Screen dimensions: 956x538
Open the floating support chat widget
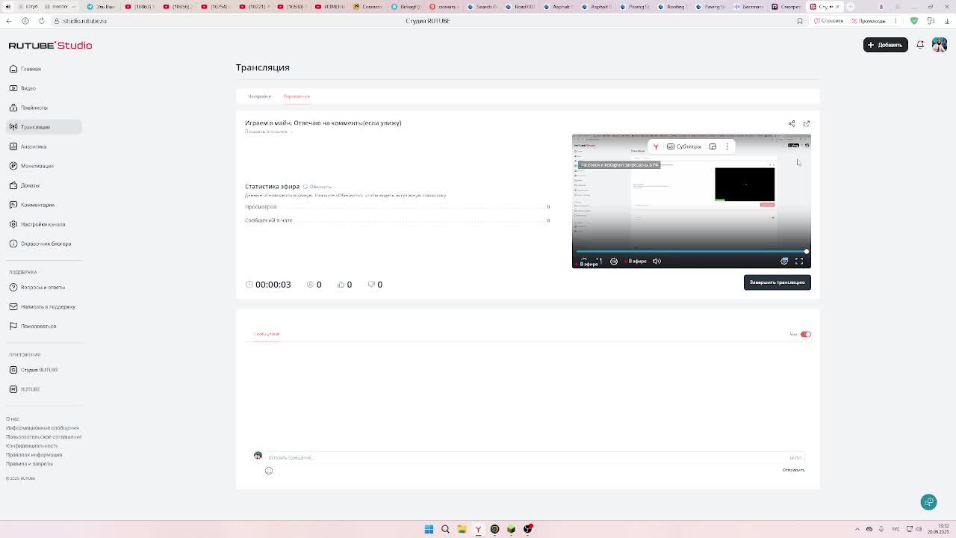[928, 502]
